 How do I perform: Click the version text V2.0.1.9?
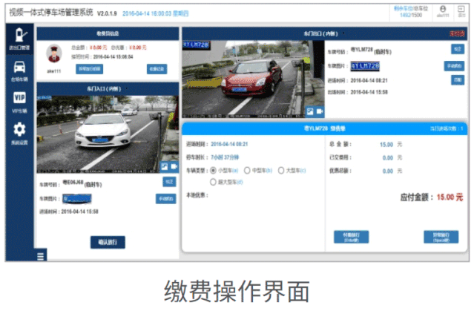[x=107, y=13]
